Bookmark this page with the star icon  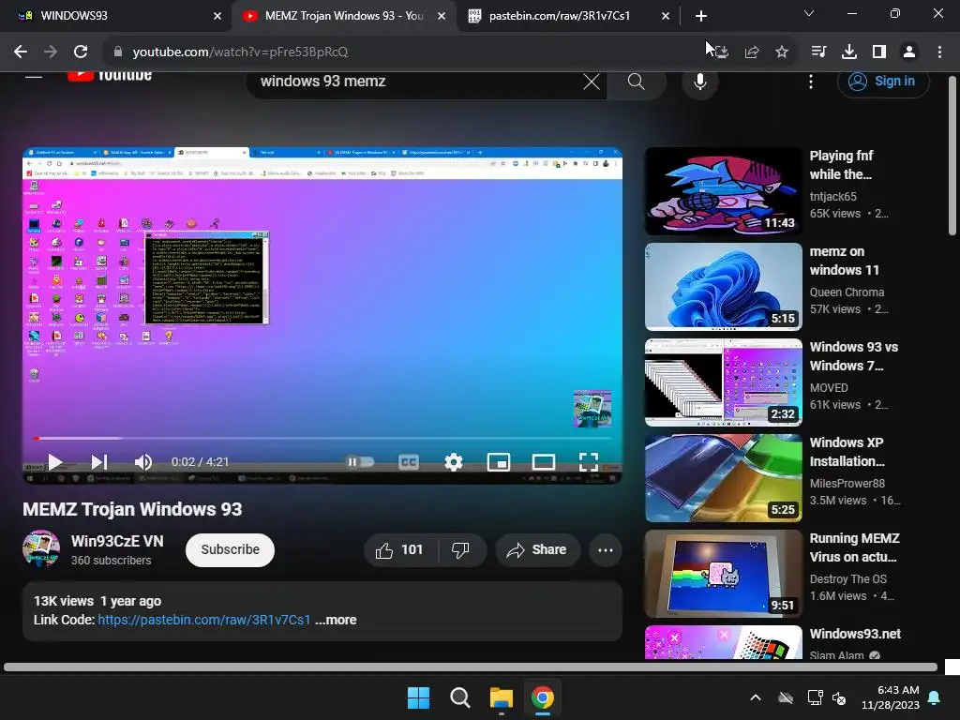(782, 52)
